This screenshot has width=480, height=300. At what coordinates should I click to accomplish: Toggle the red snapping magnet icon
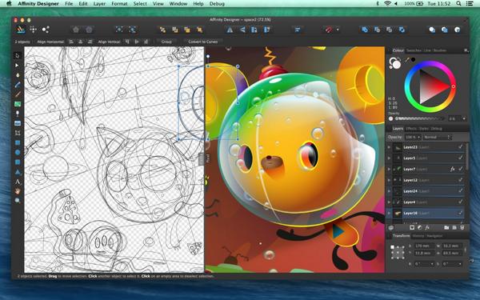329,30
